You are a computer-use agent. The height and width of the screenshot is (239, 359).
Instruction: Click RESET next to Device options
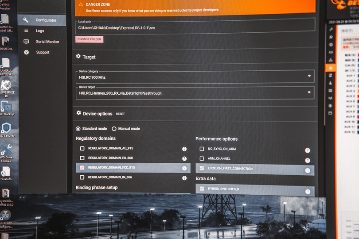pyautogui.click(x=120, y=114)
